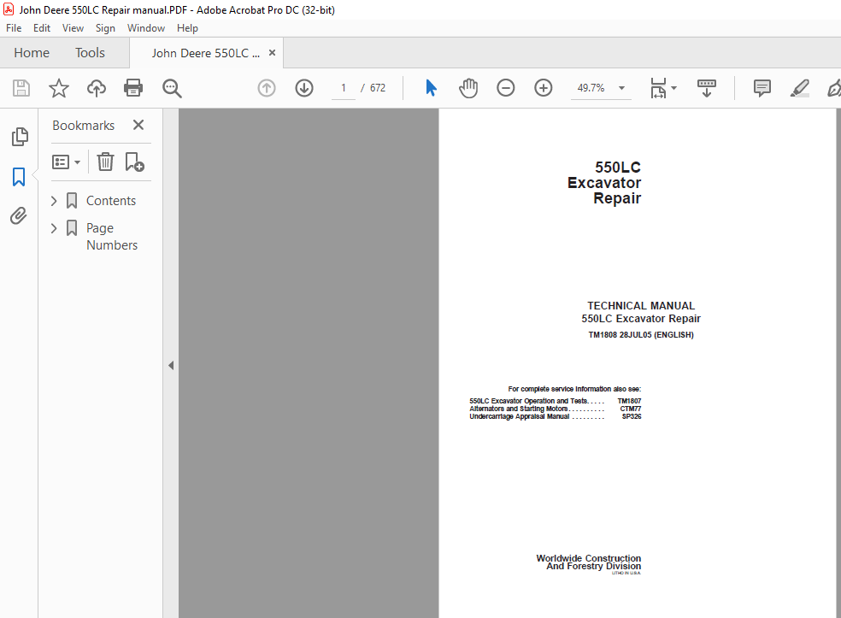Go to previous page arrow
The height and width of the screenshot is (618, 841).
click(x=267, y=87)
